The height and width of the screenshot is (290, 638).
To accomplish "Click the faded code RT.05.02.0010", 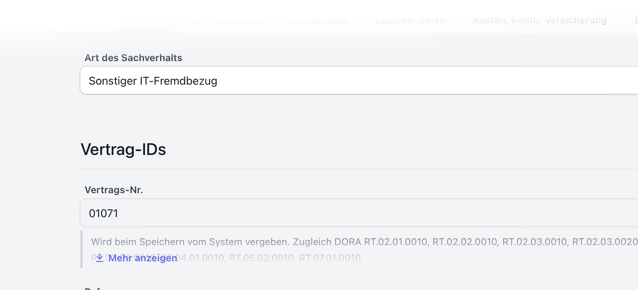I will 262,258.
